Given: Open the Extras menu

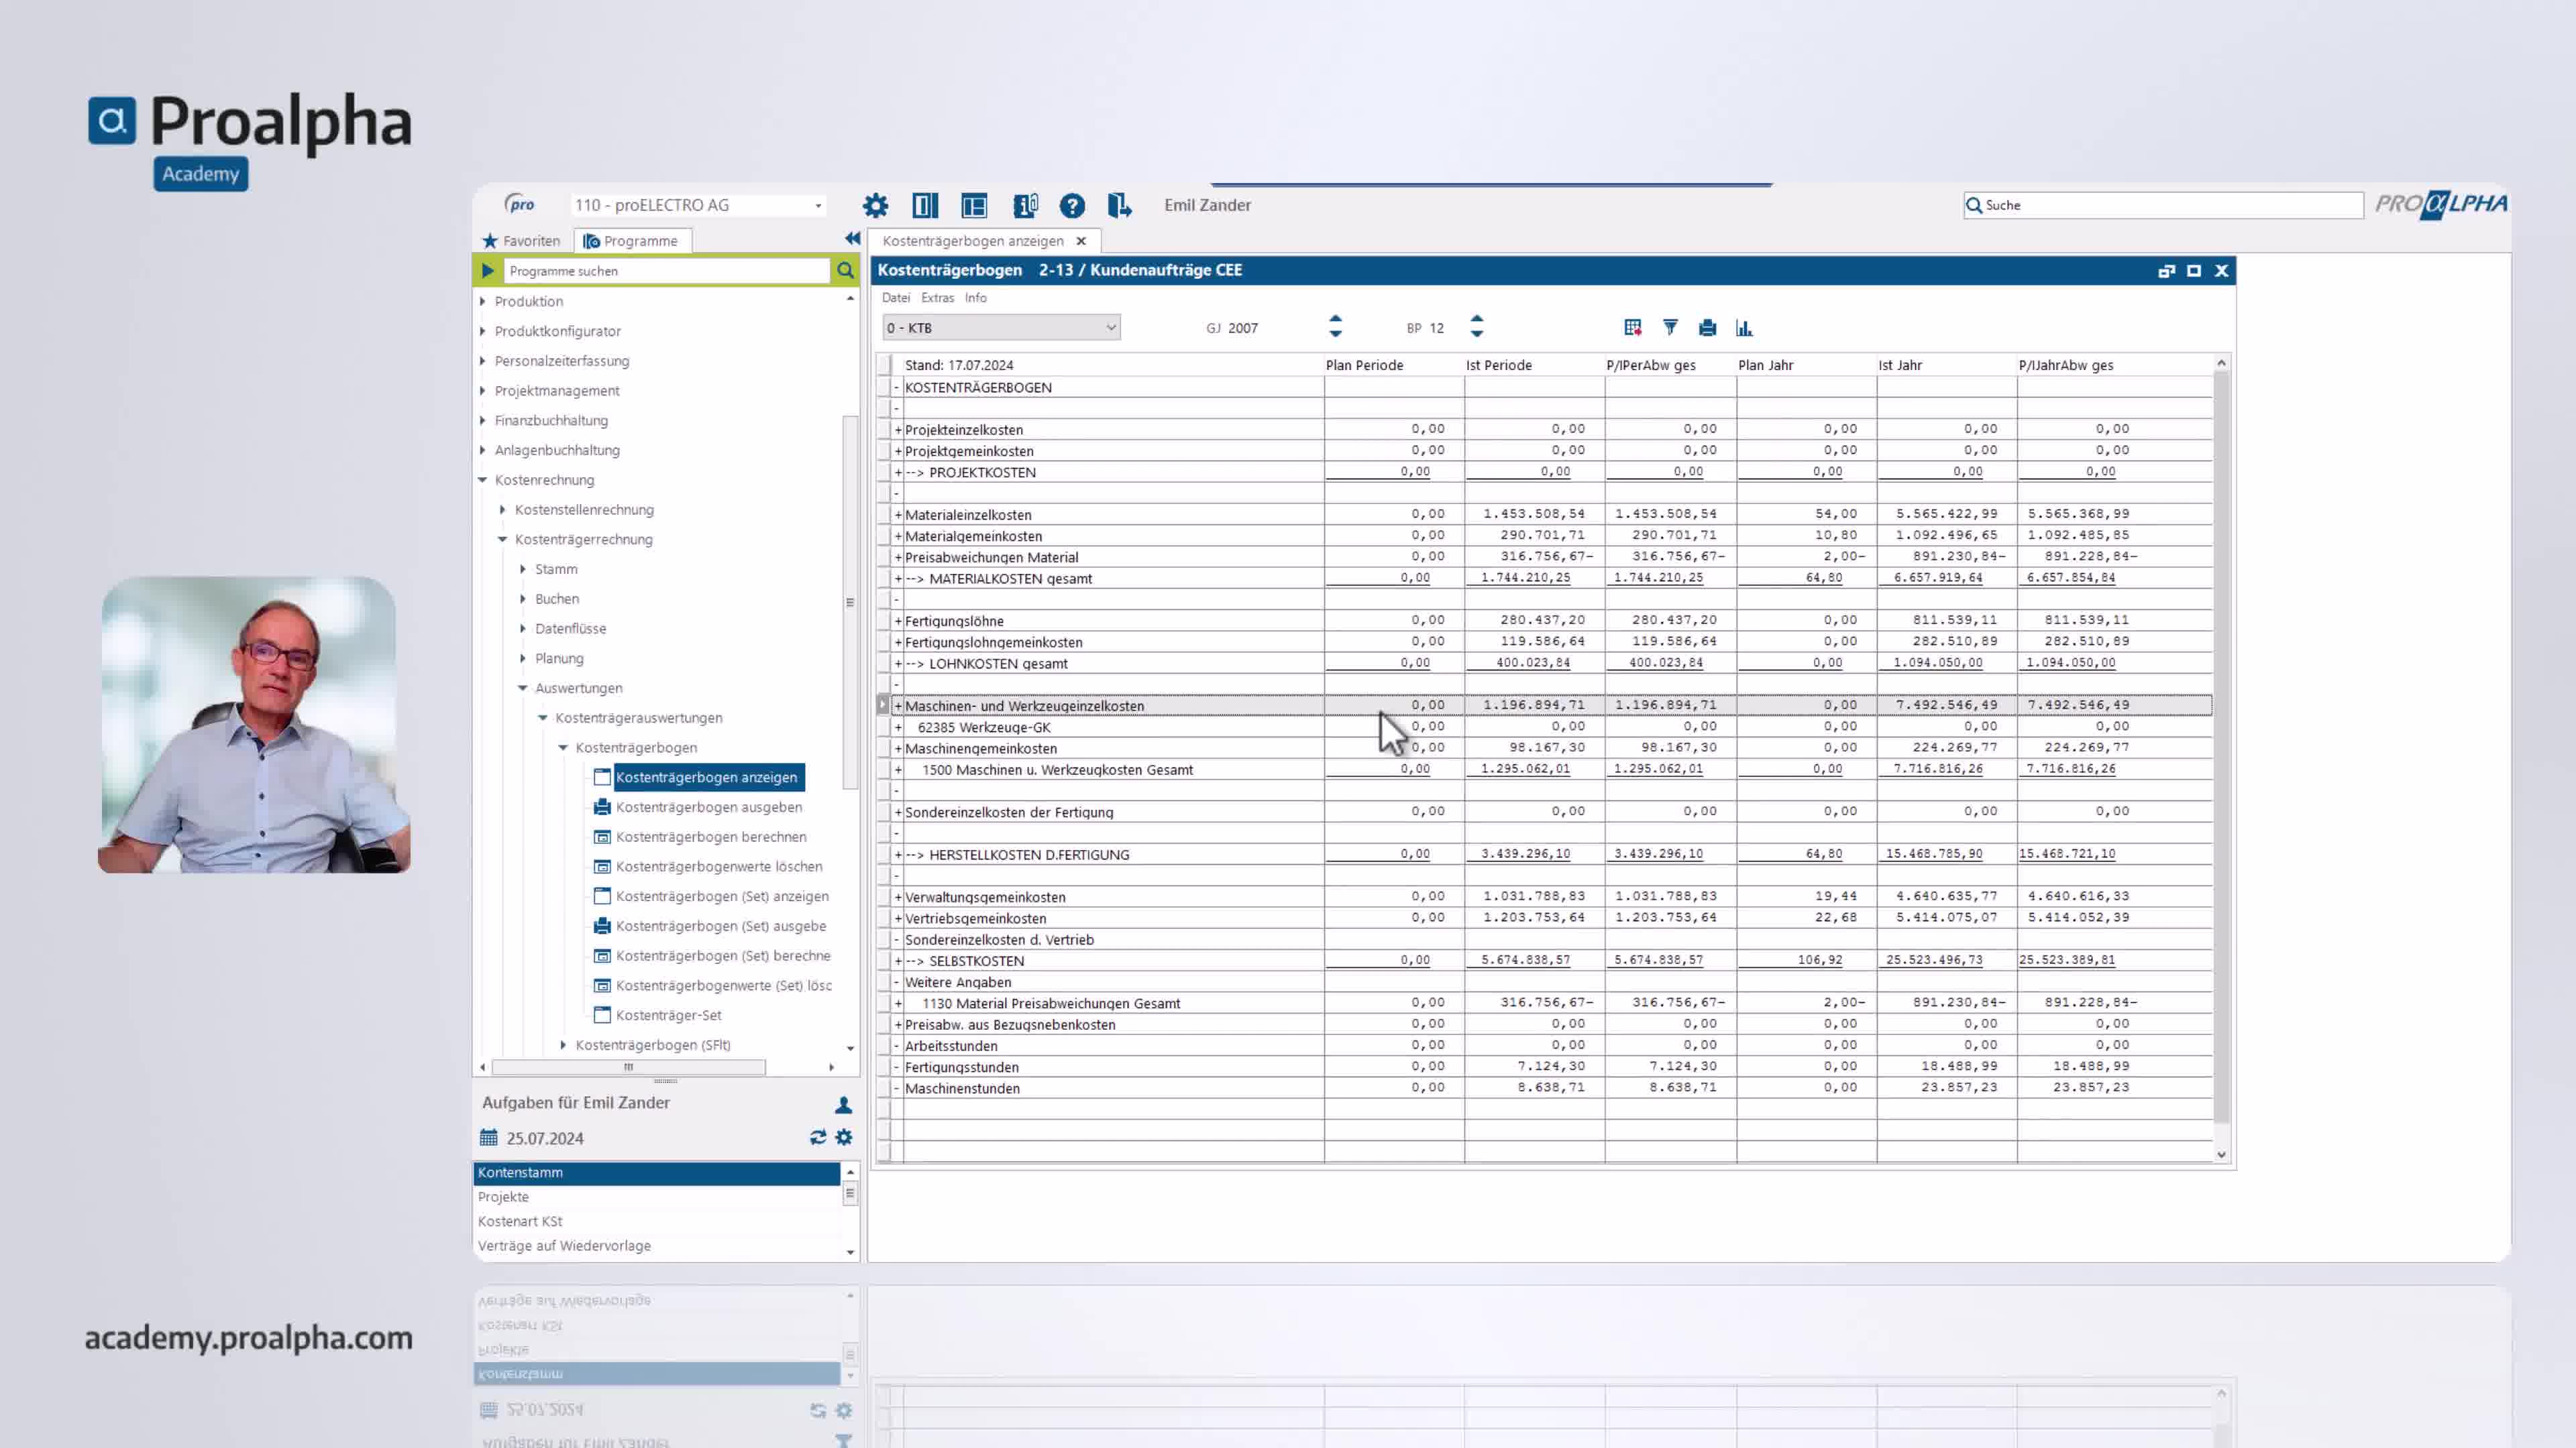Looking at the screenshot, I should tap(937, 298).
